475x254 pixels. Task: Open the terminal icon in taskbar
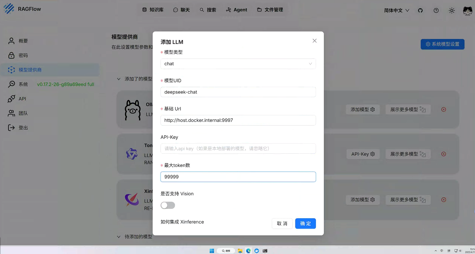point(265,251)
